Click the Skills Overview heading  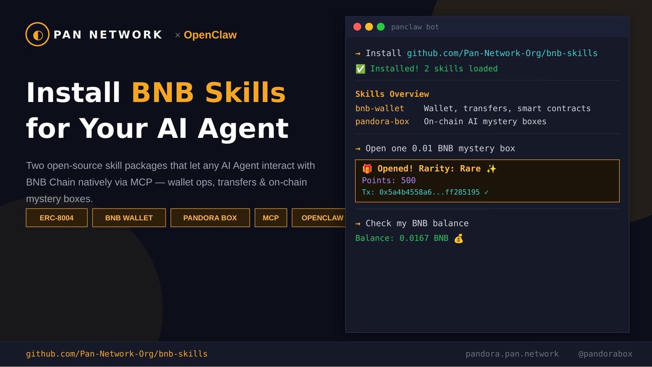click(392, 94)
